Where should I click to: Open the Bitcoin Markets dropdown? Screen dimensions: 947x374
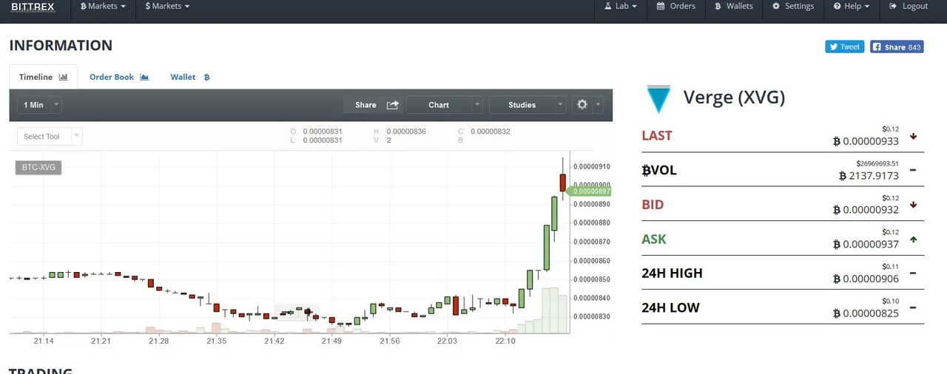coord(102,7)
